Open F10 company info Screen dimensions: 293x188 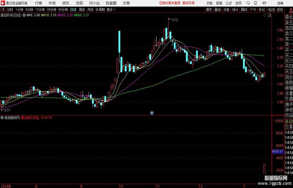tap(253, 10)
